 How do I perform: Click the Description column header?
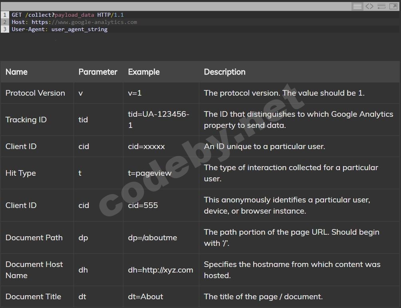(224, 72)
